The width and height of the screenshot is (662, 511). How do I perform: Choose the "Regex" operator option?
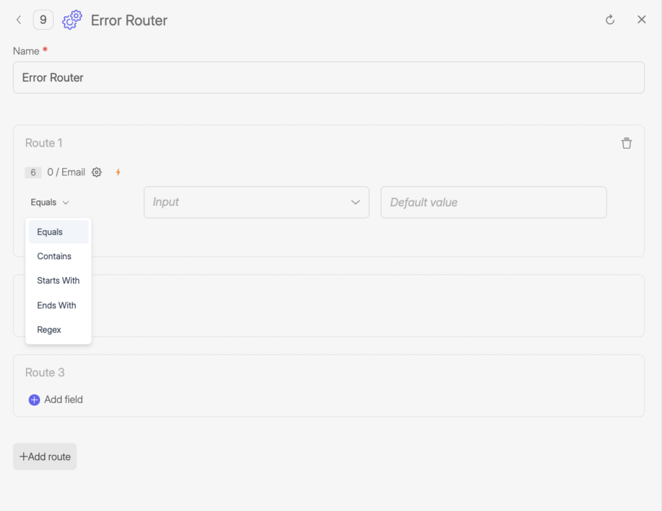point(48,329)
